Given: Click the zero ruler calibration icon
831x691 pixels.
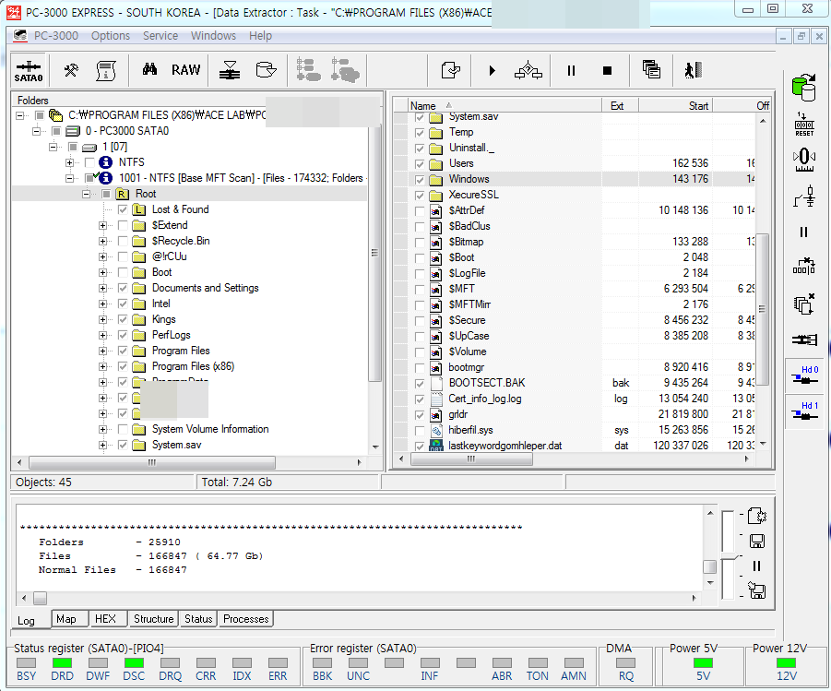Looking at the screenshot, I should pos(804,161).
